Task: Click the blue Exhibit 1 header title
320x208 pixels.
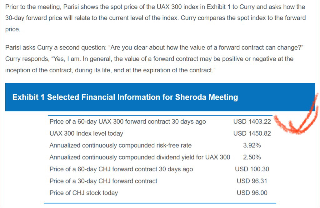Action: click(x=125, y=97)
